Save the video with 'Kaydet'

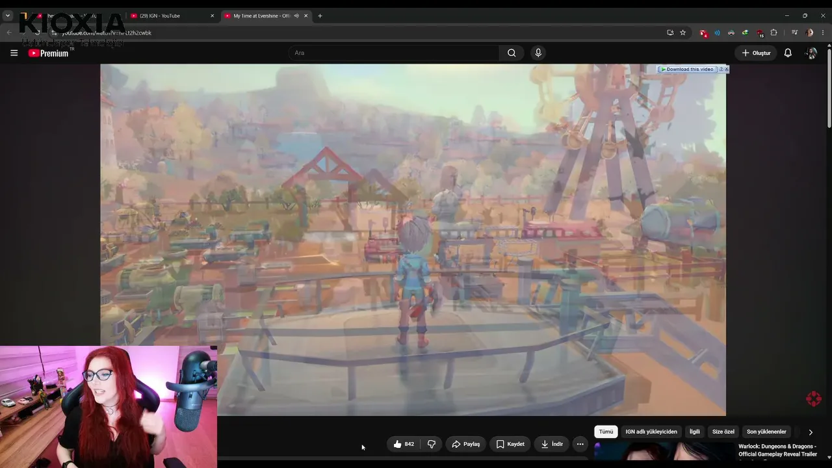510,444
